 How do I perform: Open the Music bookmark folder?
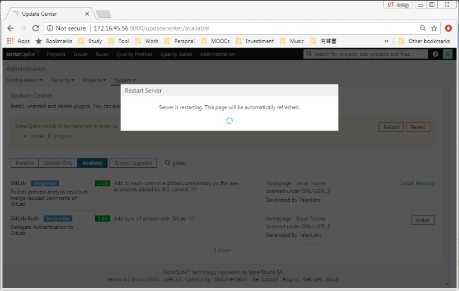(x=292, y=41)
